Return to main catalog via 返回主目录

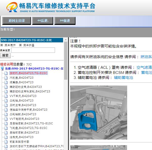click(16, 21)
